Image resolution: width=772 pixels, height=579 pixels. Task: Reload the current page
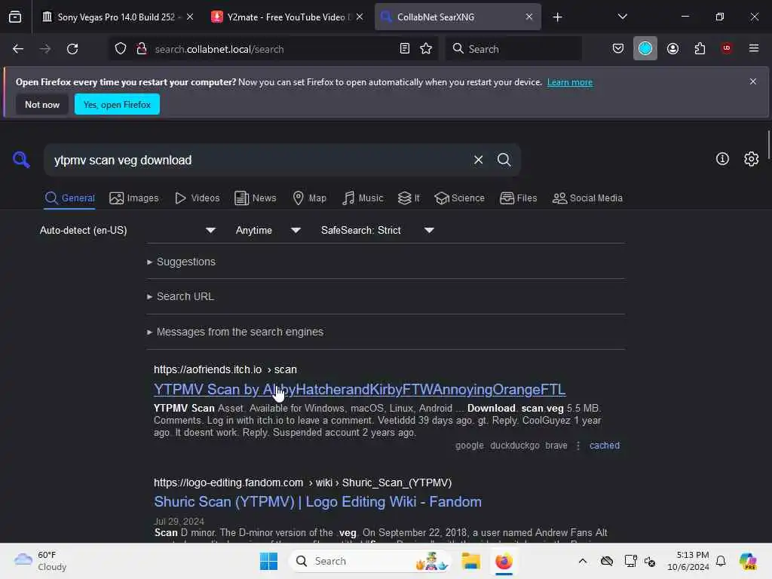[x=72, y=49]
